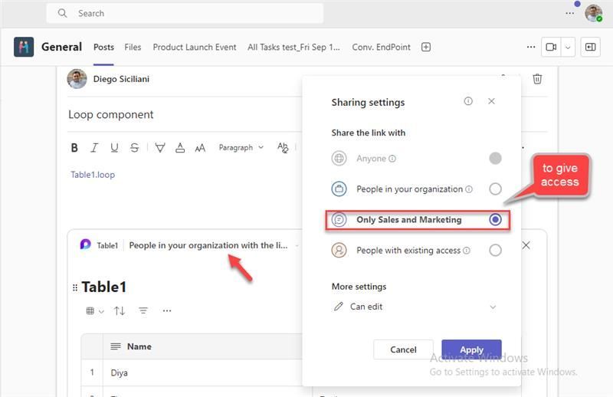Click the Search box
Screen dimensions: 613x397
pos(185,13)
